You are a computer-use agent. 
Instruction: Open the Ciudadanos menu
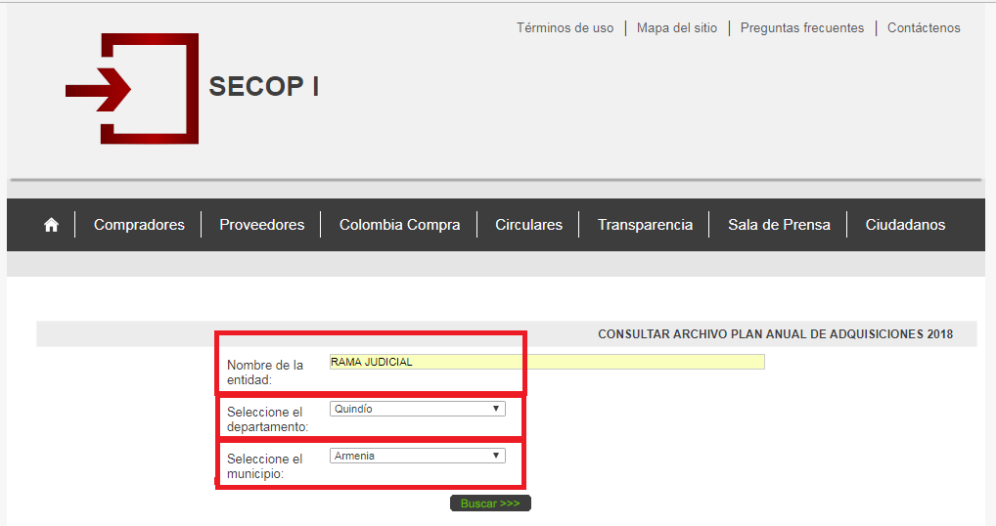(x=905, y=225)
